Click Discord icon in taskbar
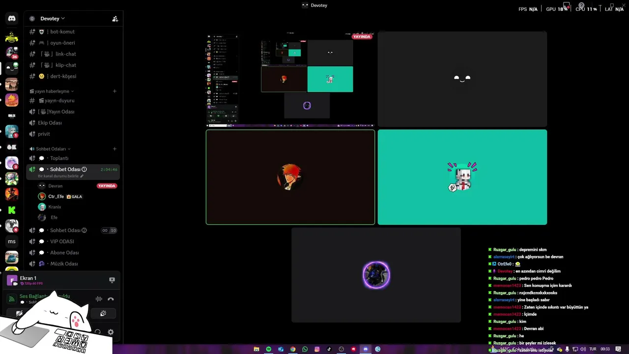 pyautogui.click(x=365, y=349)
